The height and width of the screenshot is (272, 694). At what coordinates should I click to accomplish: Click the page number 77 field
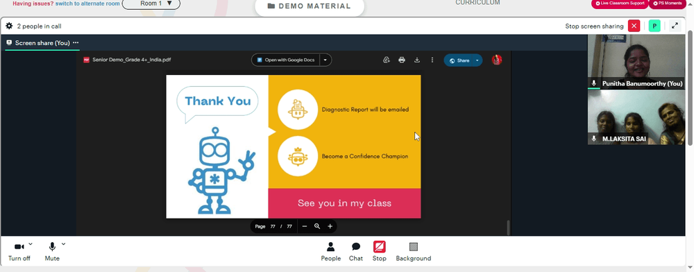273,226
